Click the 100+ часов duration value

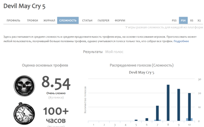[x=56, y=115]
